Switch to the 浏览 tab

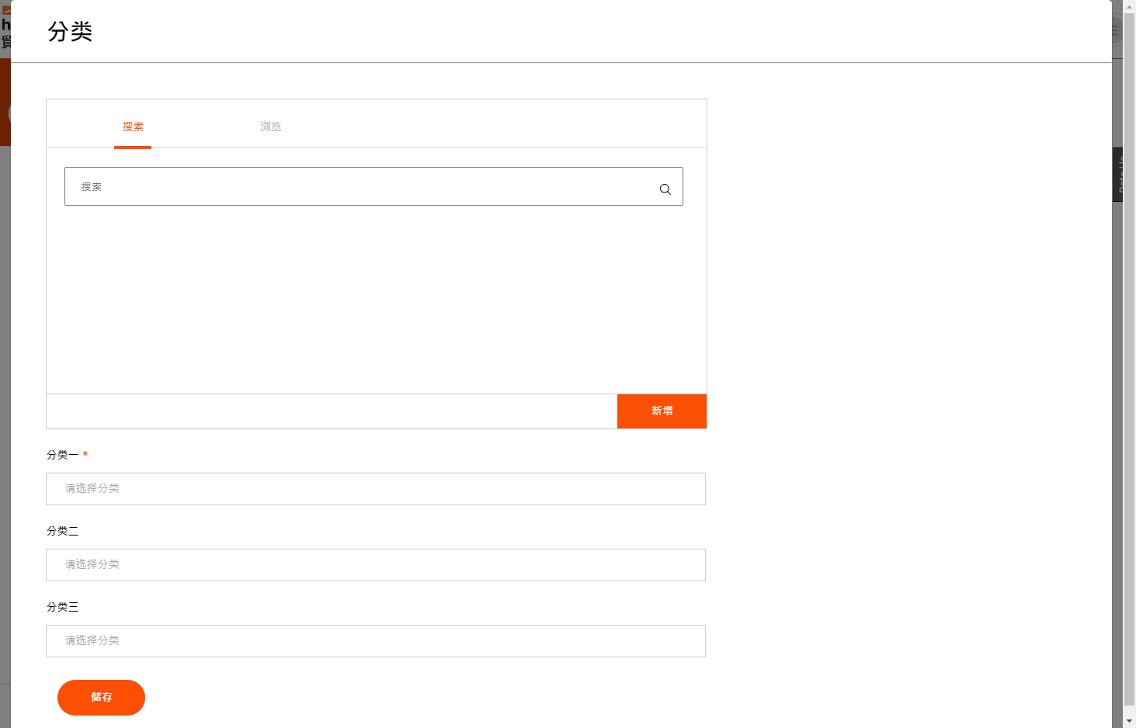coord(270,127)
